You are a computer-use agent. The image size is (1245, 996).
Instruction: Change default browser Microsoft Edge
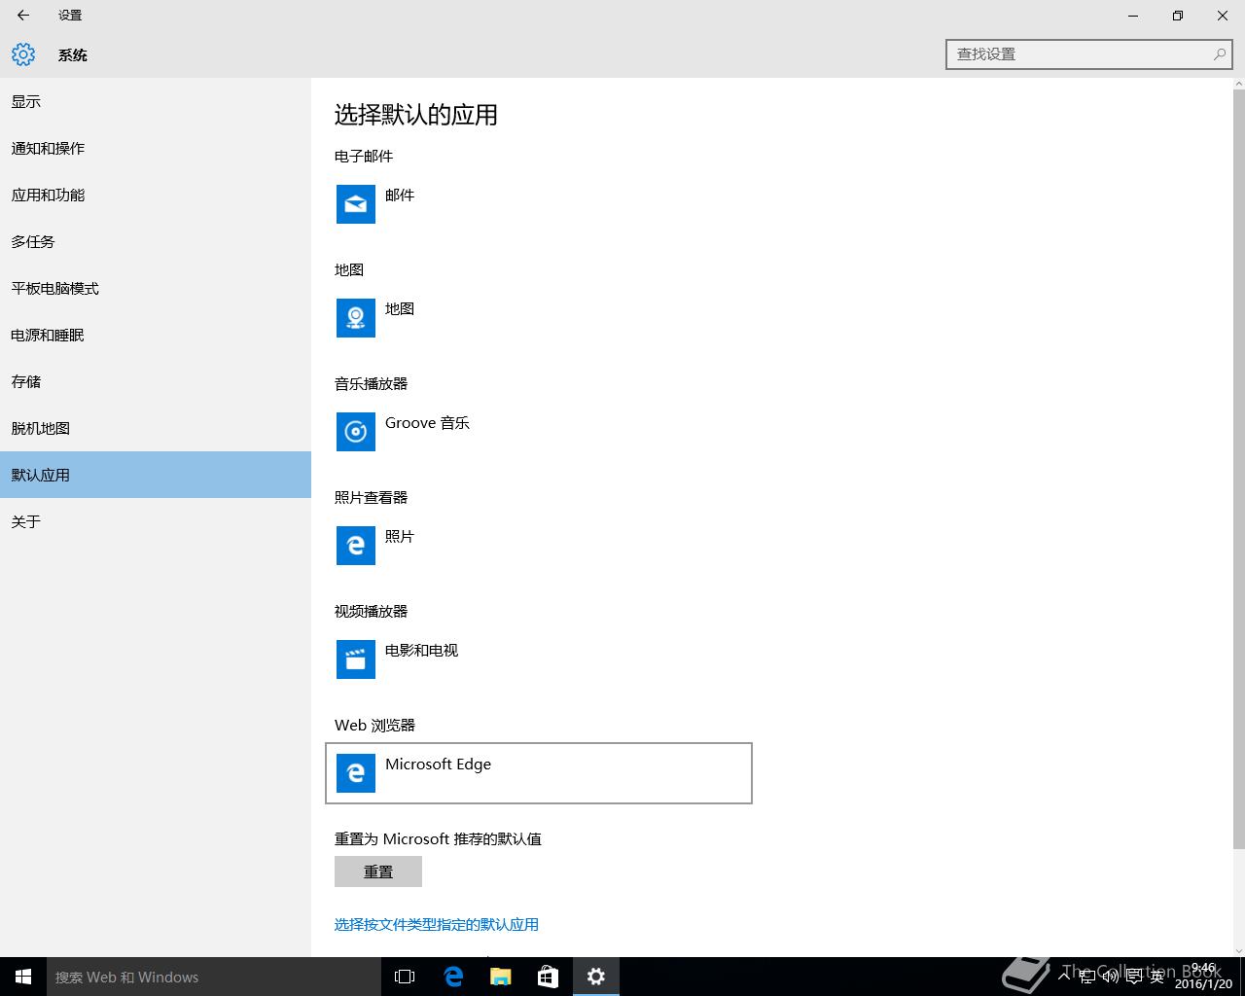point(539,773)
